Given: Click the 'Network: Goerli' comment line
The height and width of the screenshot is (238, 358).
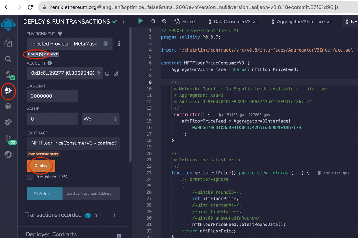Looking at the screenshot, I should [251, 89].
